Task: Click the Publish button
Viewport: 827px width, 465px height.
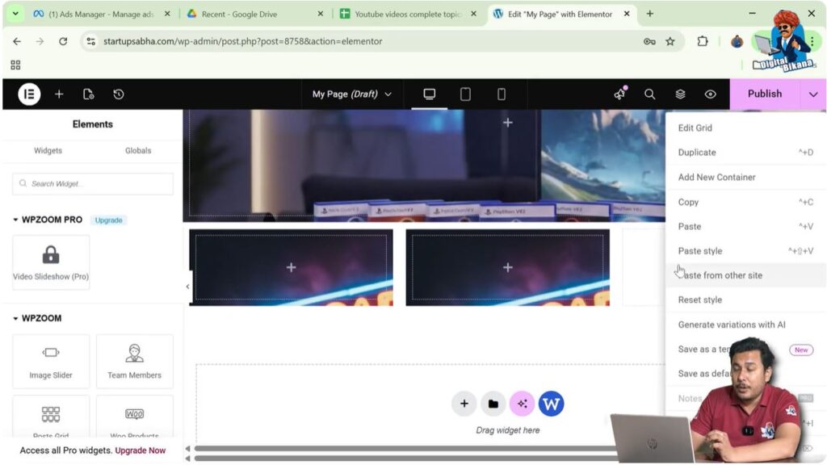Action: point(763,94)
